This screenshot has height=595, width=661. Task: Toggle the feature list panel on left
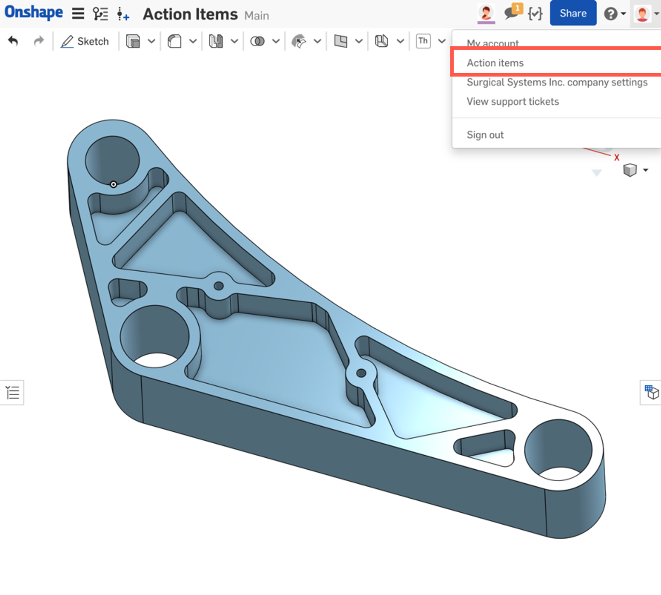point(12,392)
